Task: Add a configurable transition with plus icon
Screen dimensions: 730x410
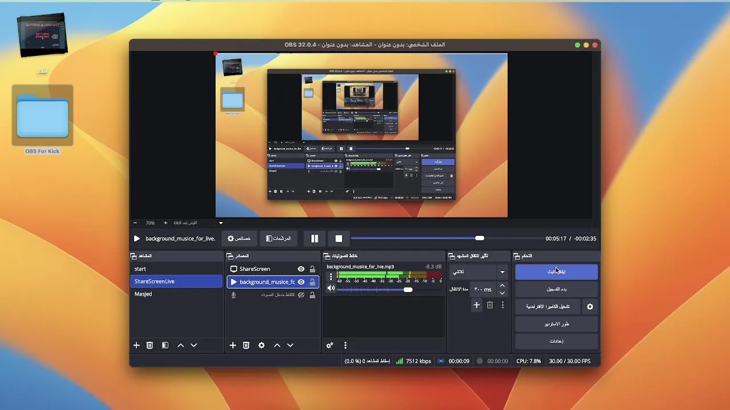Action: [477, 305]
